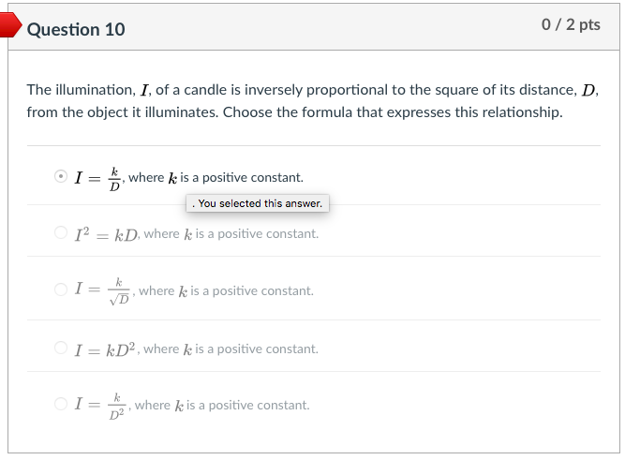
Task: Click the k over square root D formula
Action: click(105, 290)
